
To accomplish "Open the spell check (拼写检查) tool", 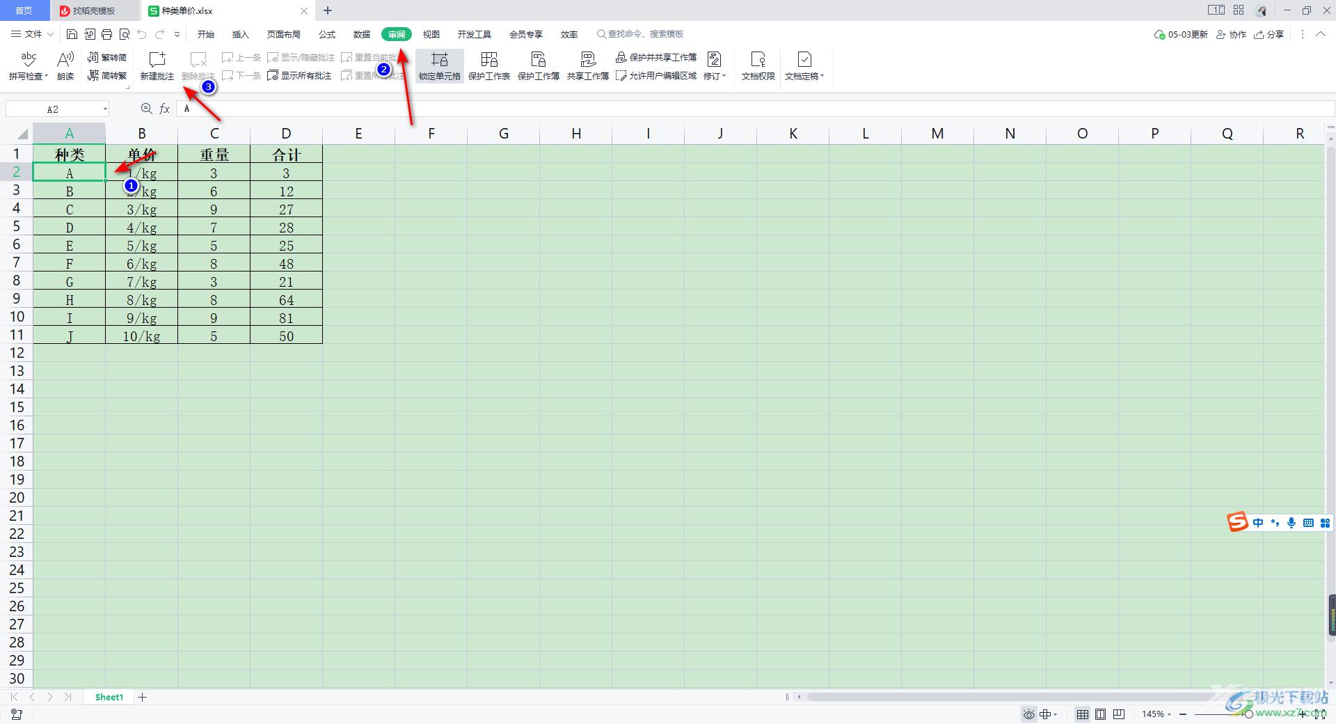I will click(29, 66).
